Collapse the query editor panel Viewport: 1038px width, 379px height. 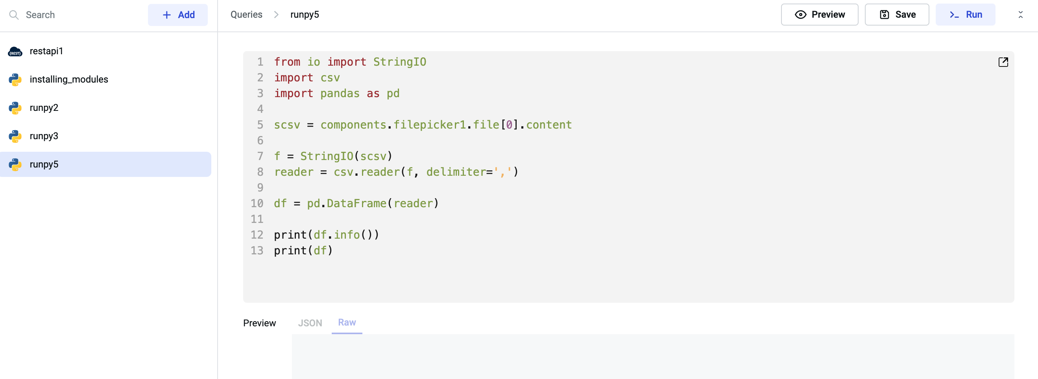1020,15
